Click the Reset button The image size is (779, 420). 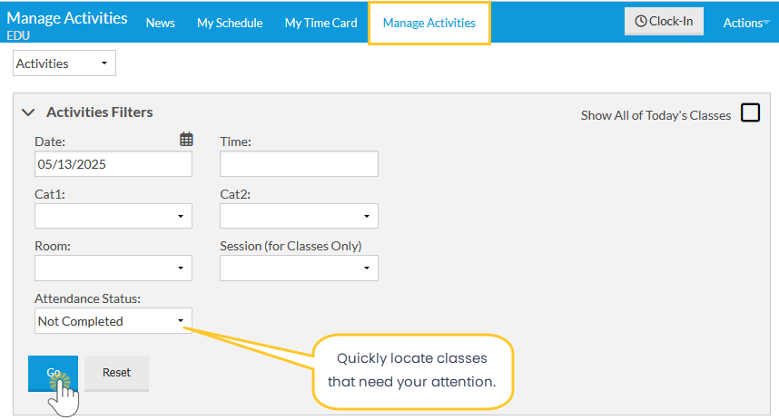116,373
